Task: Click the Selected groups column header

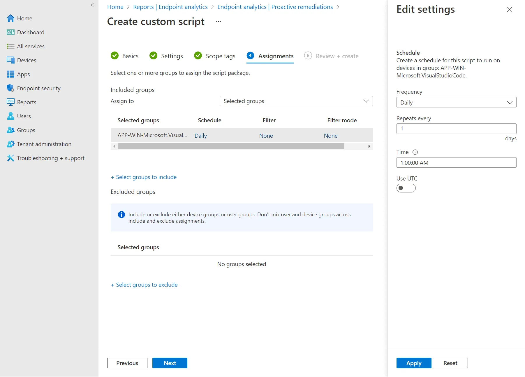Action: [138, 120]
